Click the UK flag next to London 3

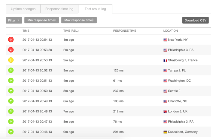point(165,112)
